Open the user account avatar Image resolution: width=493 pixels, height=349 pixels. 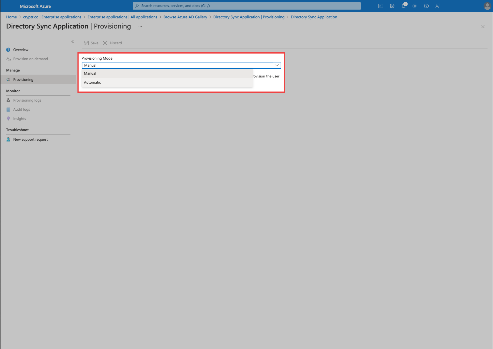coord(487,6)
